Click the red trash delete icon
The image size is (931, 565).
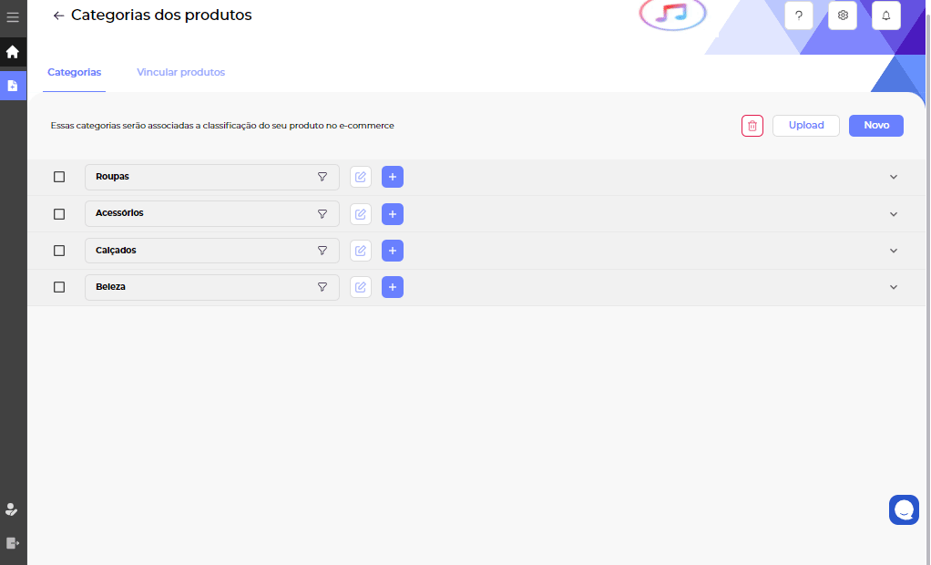pyautogui.click(x=752, y=126)
